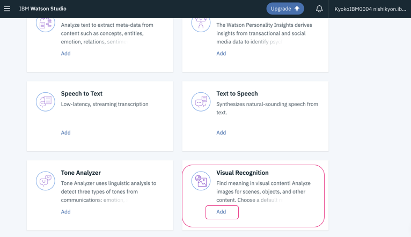The width and height of the screenshot is (411, 237).
Task: Add the Natural Language Understanding service
Action: [65, 54]
